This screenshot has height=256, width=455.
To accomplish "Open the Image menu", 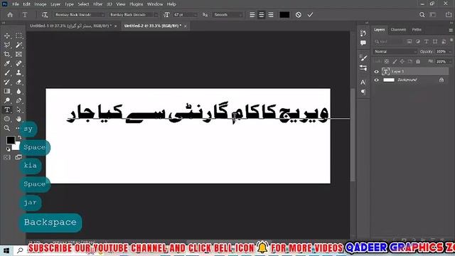I will (41, 4).
